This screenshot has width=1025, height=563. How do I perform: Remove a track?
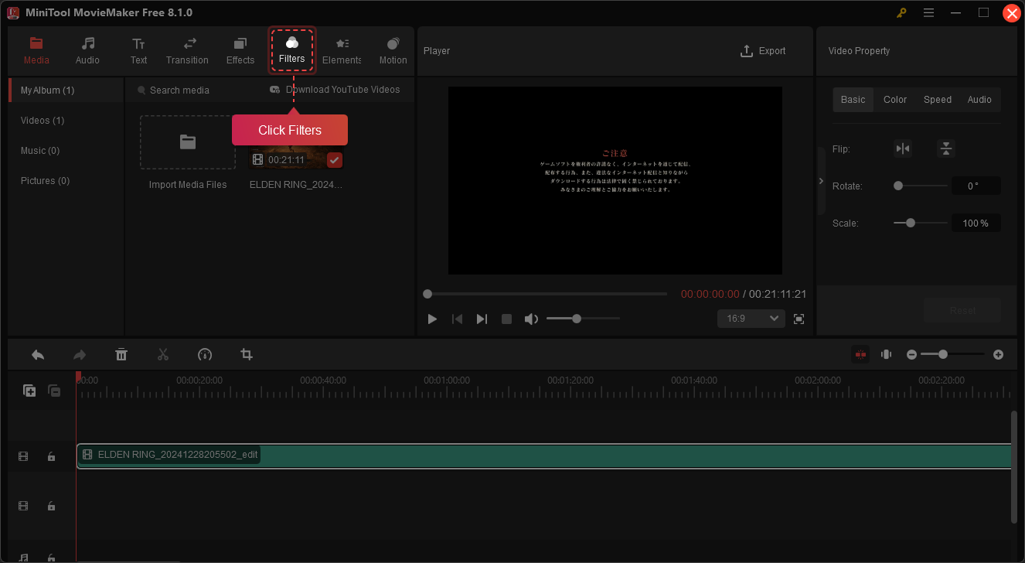pyautogui.click(x=54, y=391)
